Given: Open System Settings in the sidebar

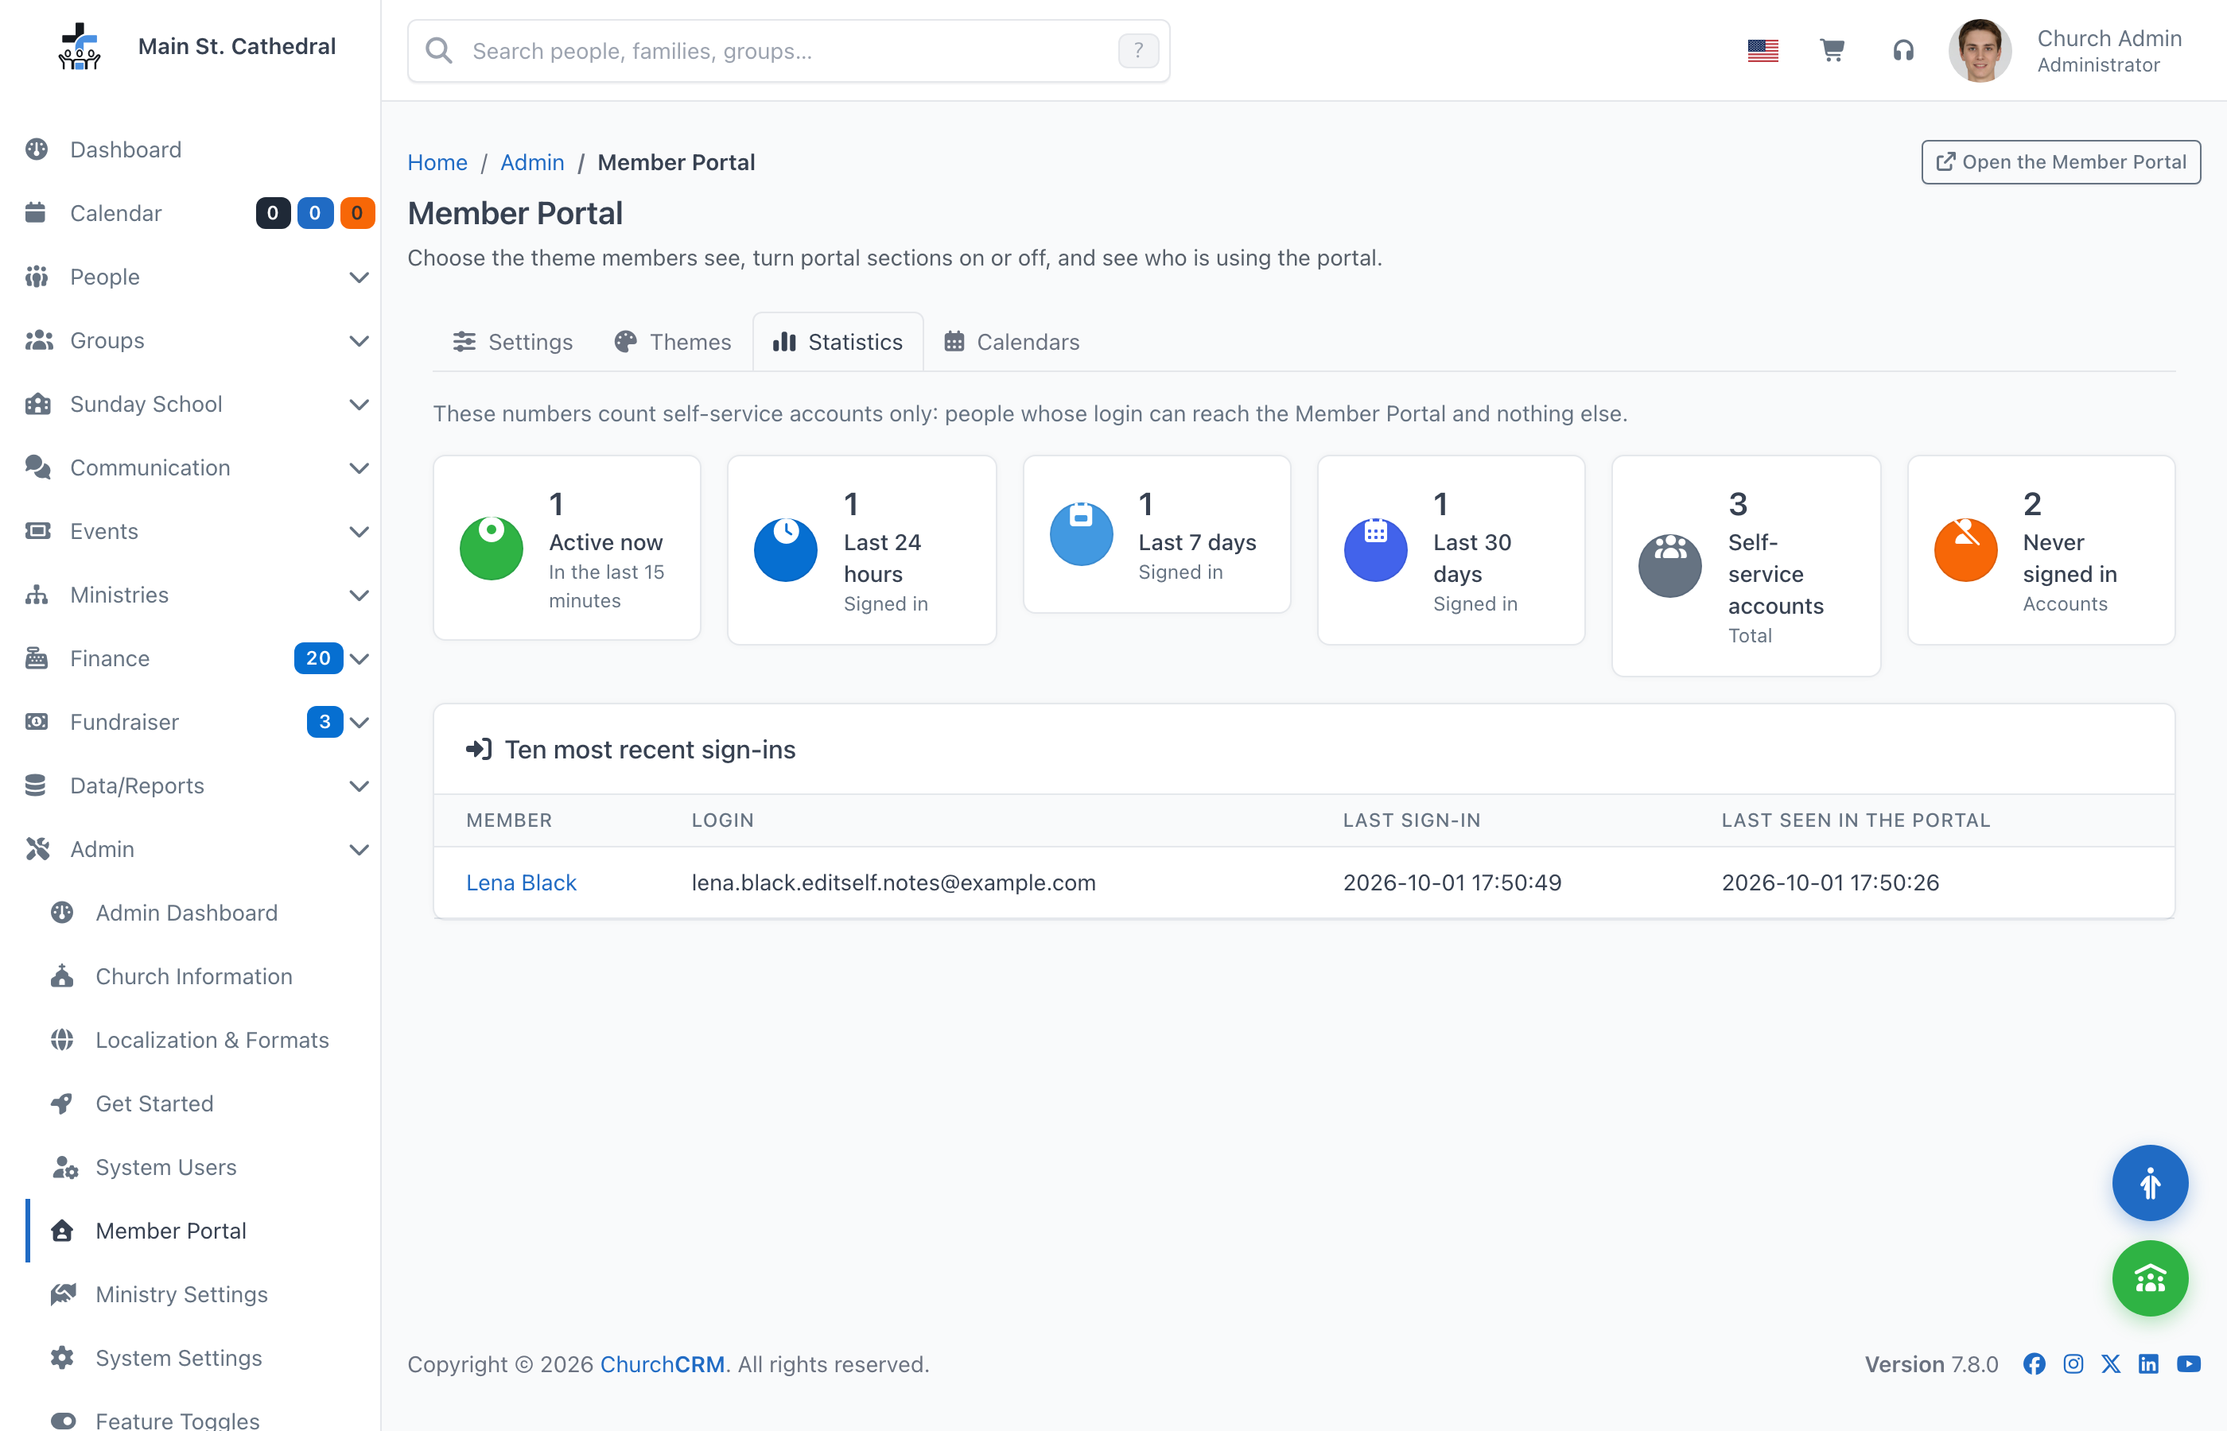Looking at the screenshot, I should pyautogui.click(x=191, y=1358).
